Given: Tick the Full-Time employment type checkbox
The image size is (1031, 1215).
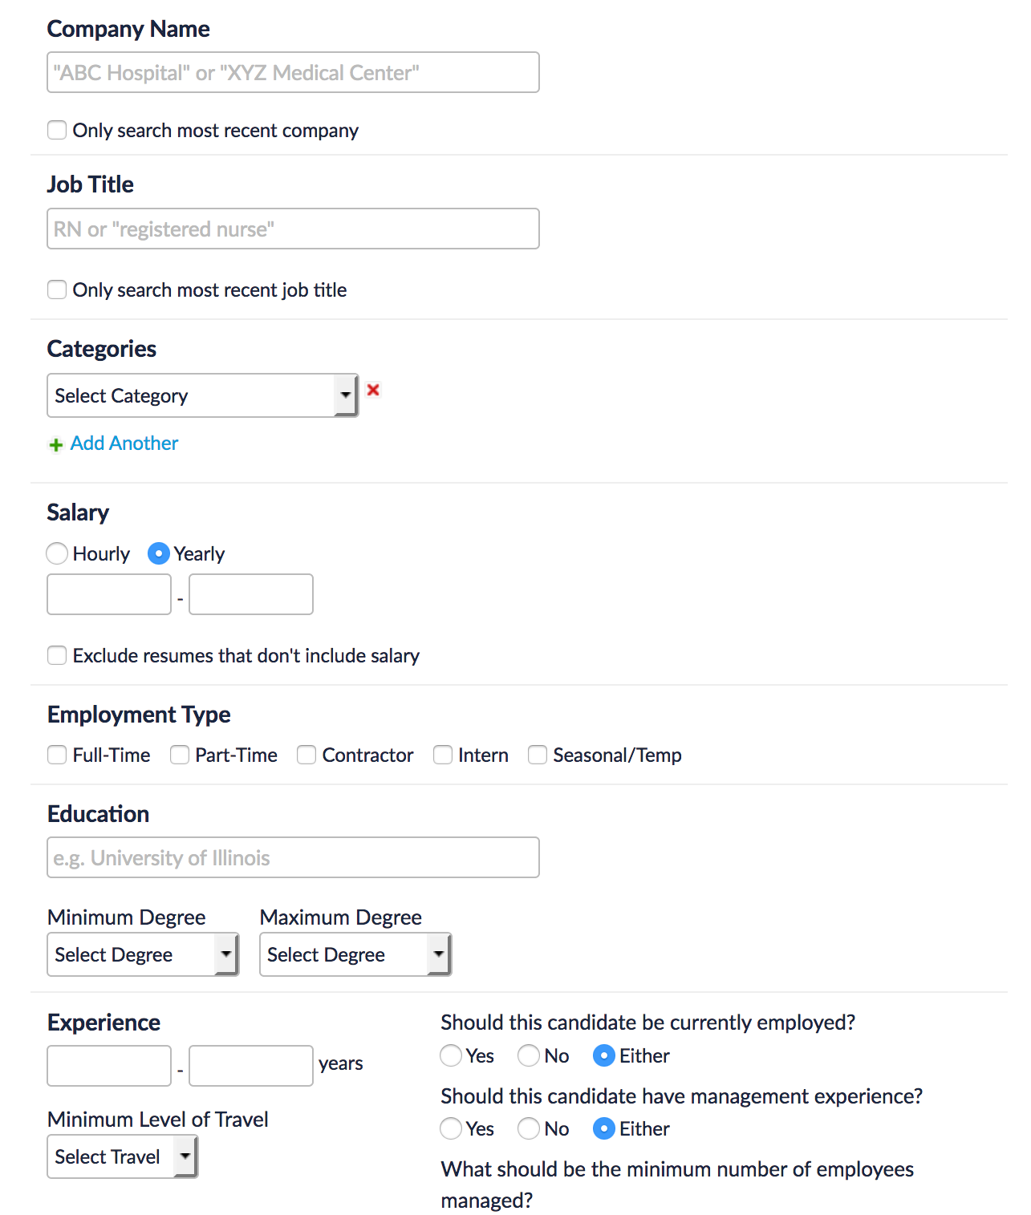Looking at the screenshot, I should 57,755.
